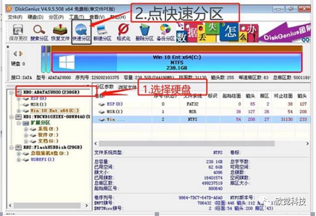This screenshot has height=216, width=316.
Task: Collapse the HD0:ADATASU800 disk node
Action: (12, 92)
